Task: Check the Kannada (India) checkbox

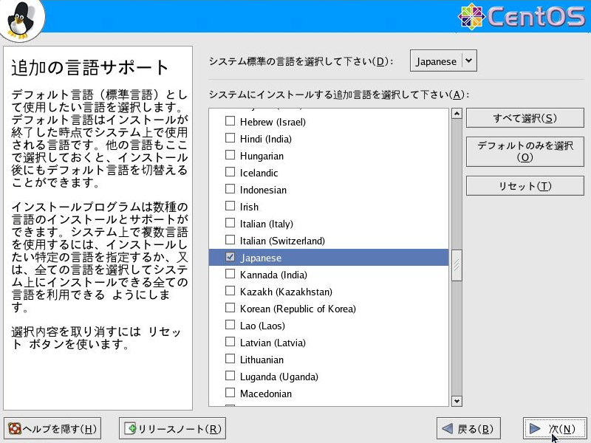Action: (230, 274)
